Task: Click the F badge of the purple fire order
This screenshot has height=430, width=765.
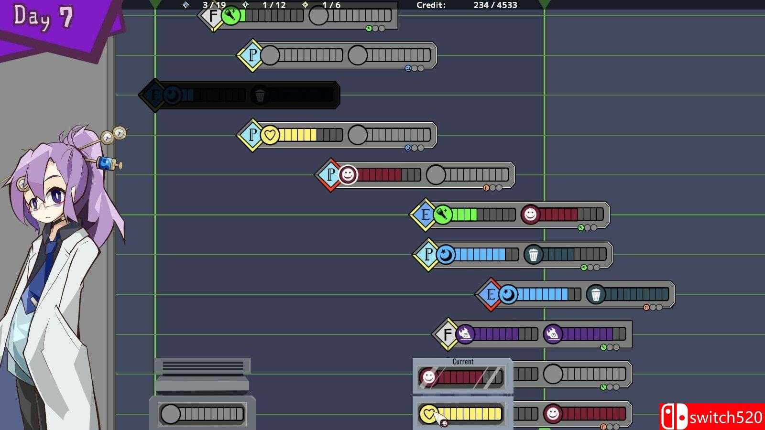Action: 448,334
